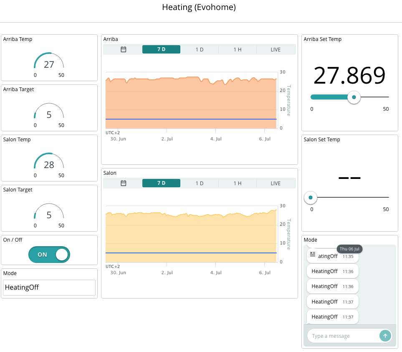Switch Salon chart to LIVE view
Image resolution: width=402 pixels, height=352 pixels.
[276, 183]
